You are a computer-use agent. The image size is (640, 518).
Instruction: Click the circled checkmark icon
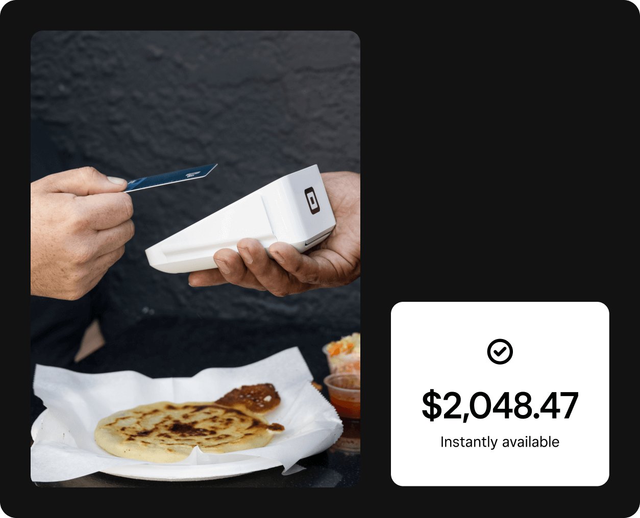tap(500, 351)
